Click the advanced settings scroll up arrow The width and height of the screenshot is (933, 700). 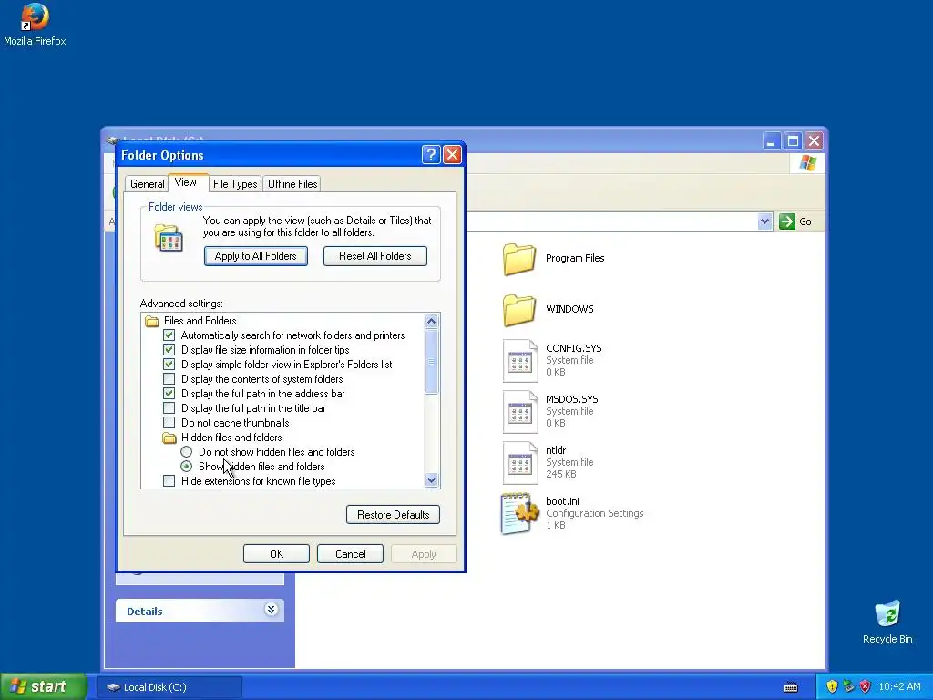point(431,321)
